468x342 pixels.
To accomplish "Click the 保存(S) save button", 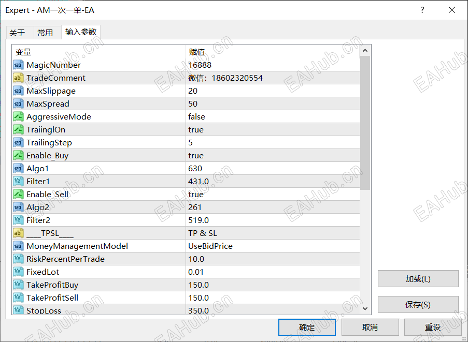I will 418,304.
